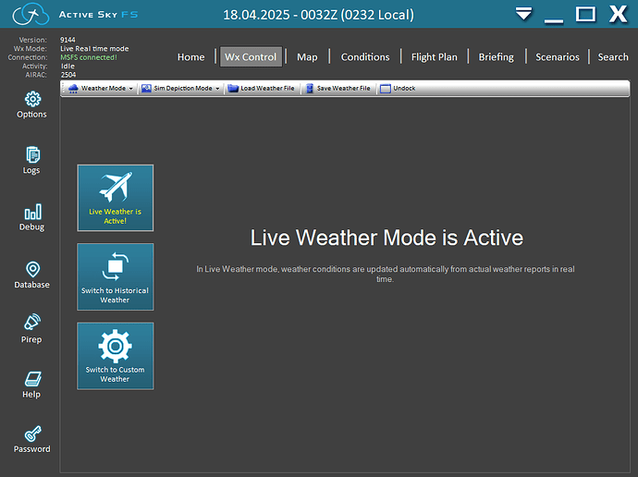Viewport: 638px width, 477px height.
Task: Open the Debug bar-chart icon
Action: (x=32, y=212)
